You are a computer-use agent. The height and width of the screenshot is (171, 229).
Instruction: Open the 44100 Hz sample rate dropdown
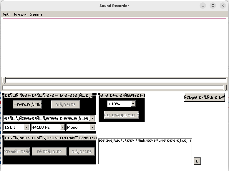click(62, 127)
